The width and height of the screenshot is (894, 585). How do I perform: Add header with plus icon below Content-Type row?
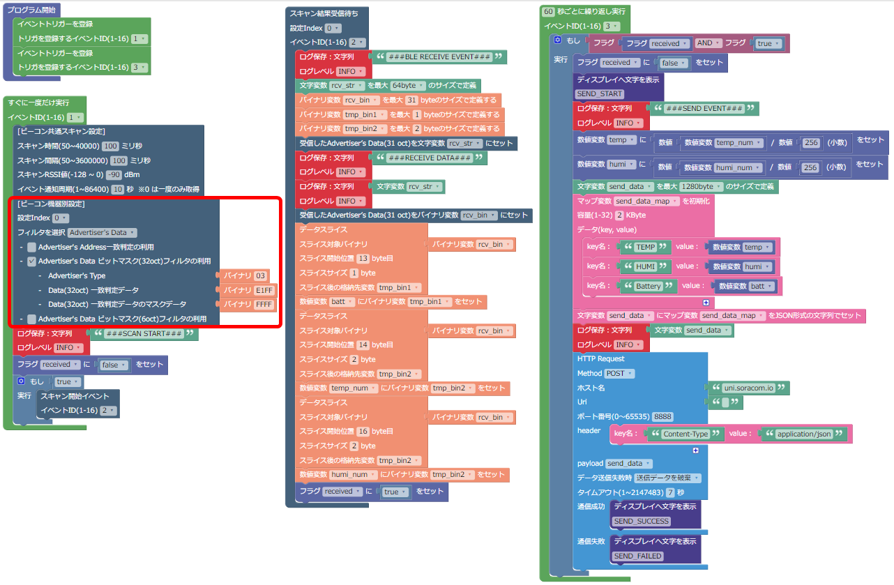[695, 450]
